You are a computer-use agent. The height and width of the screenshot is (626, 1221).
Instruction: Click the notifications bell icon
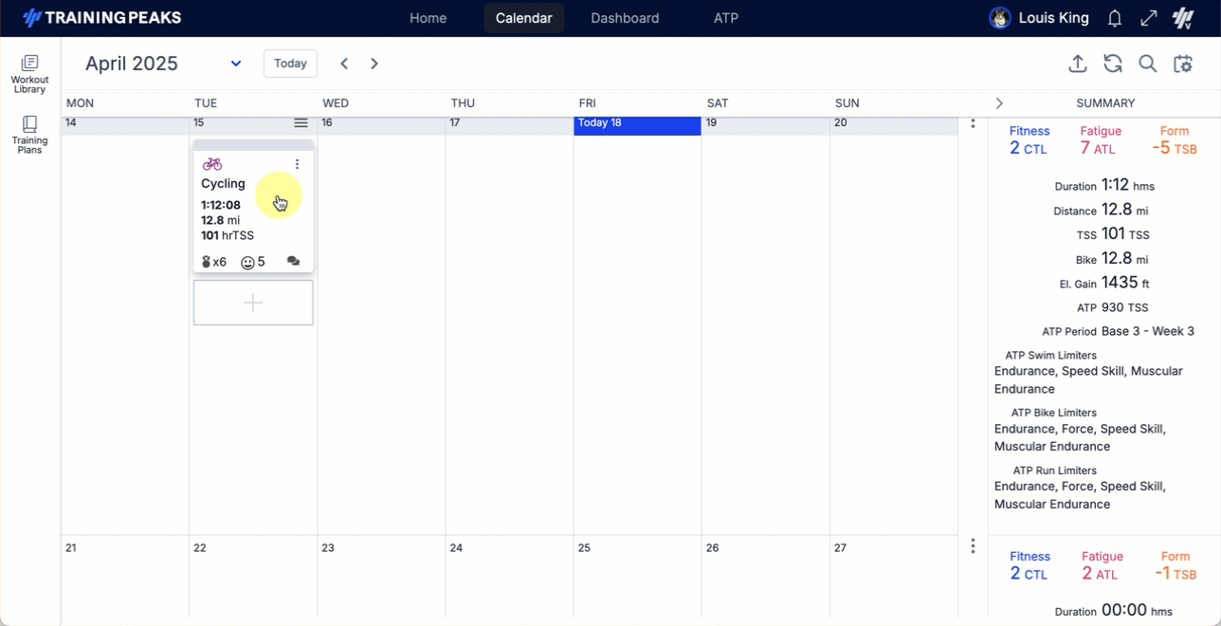click(x=1115, y=18)
